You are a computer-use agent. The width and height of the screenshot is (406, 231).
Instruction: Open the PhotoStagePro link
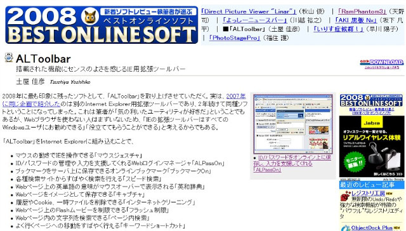tap(234, 38)
